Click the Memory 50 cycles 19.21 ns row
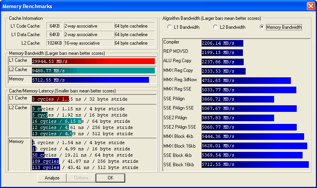Viewport: 317px width, 188px height. (82, 155)
